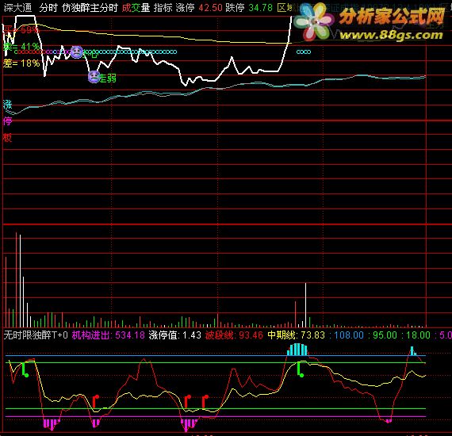Click the wide cluster of cyan overbought bars
Viewport: 452px width, 436px height.
(x=297, y=350)
